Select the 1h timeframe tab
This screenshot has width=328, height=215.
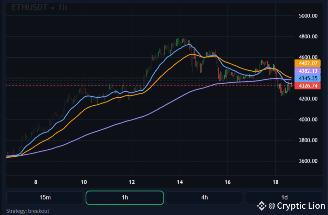125,197
